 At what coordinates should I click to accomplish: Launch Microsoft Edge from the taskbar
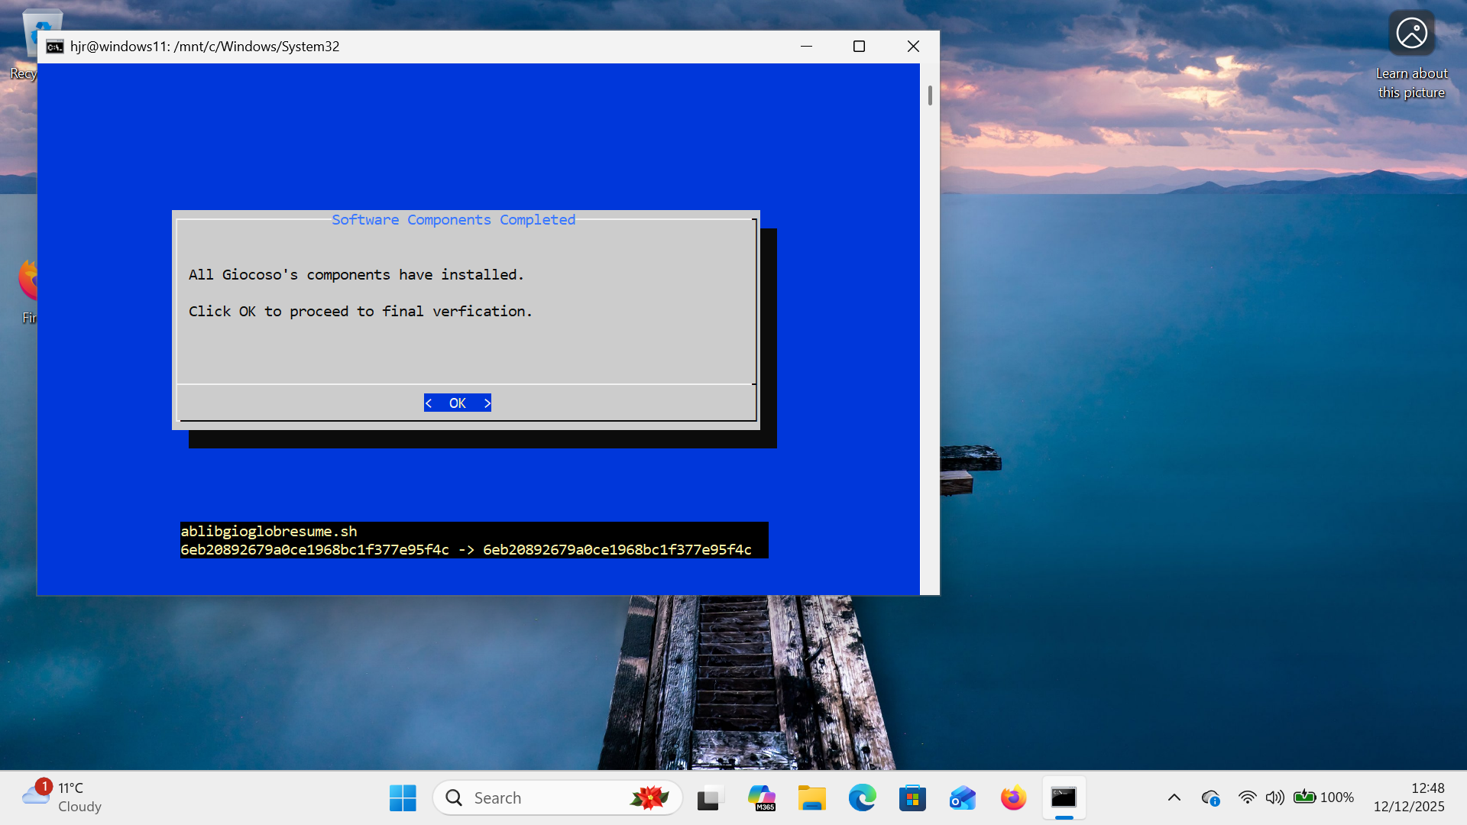[x=863, y=797]
